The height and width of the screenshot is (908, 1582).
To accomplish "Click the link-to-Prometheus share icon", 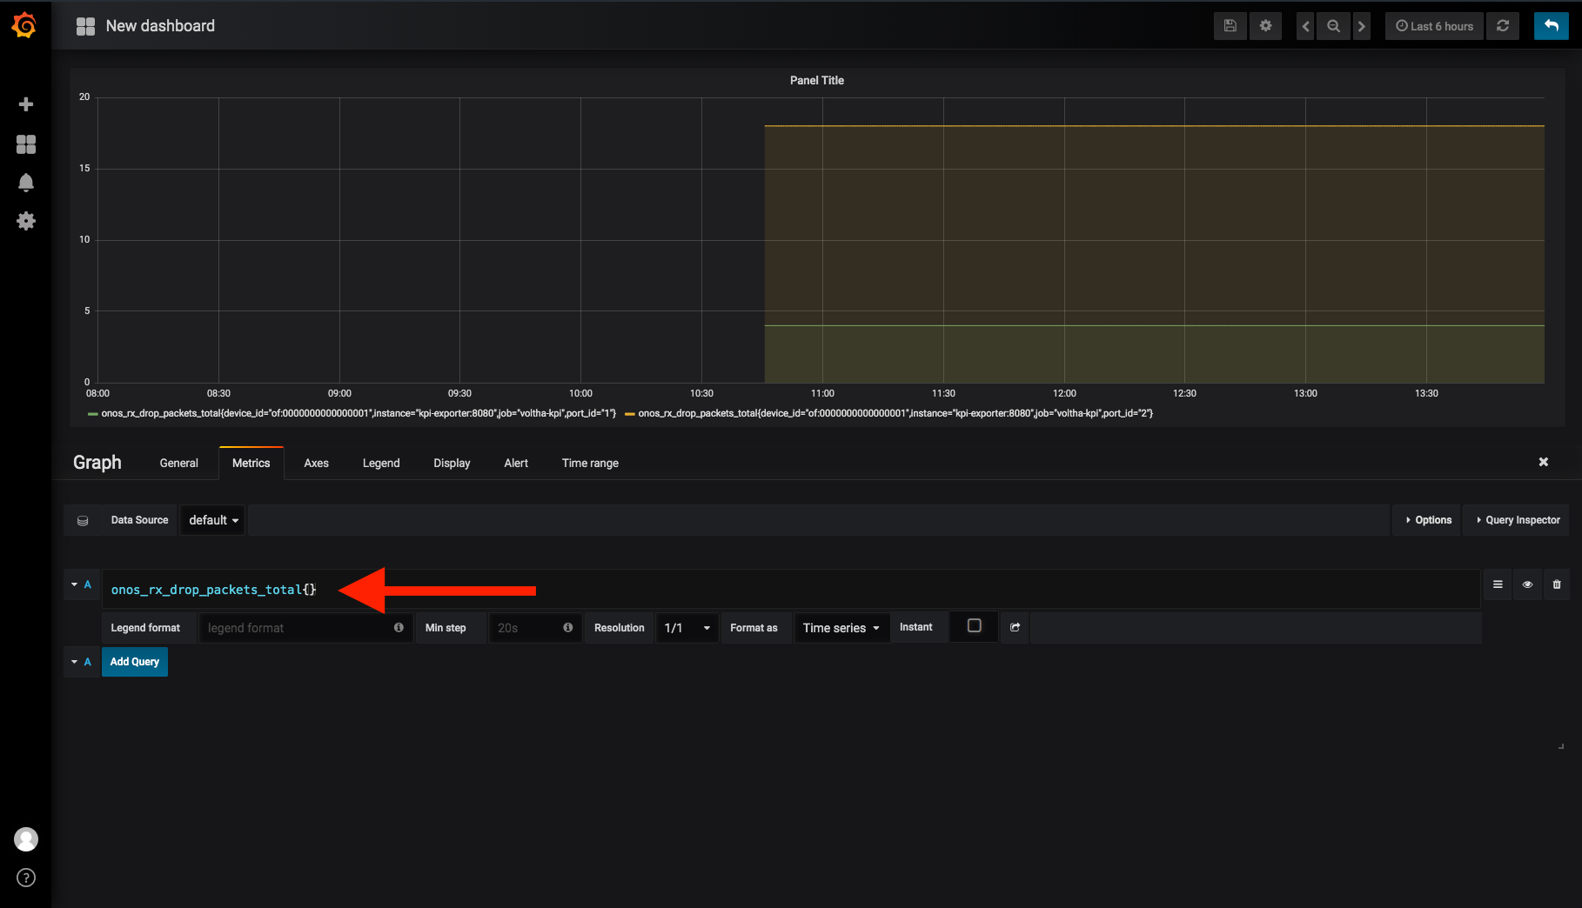I will click(x=1015, y=627).
